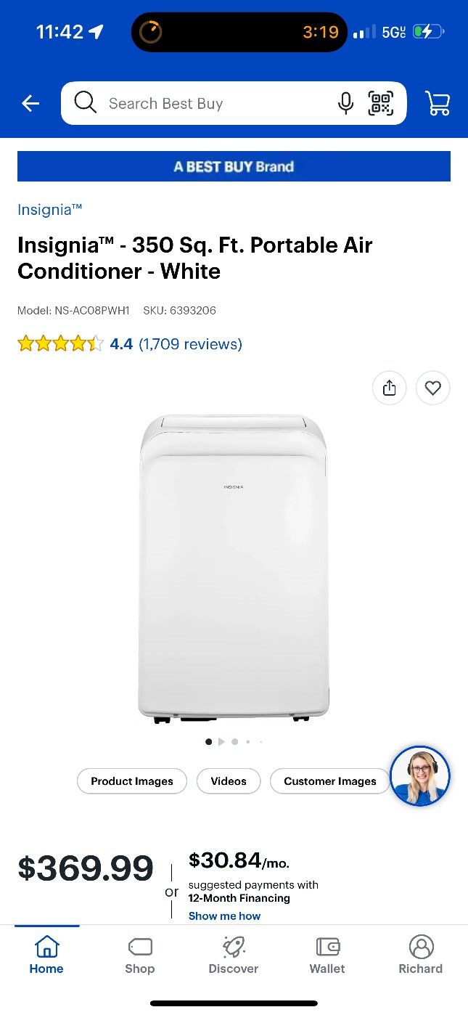Open the Wallet tab

point(327,955)
